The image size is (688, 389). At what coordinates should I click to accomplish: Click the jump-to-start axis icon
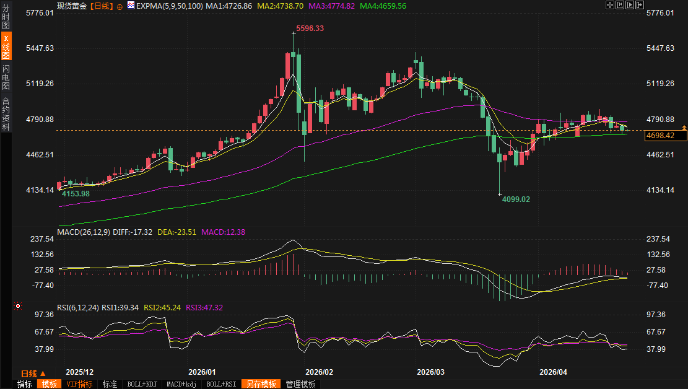pyautogui.click(x=619, y=5)
